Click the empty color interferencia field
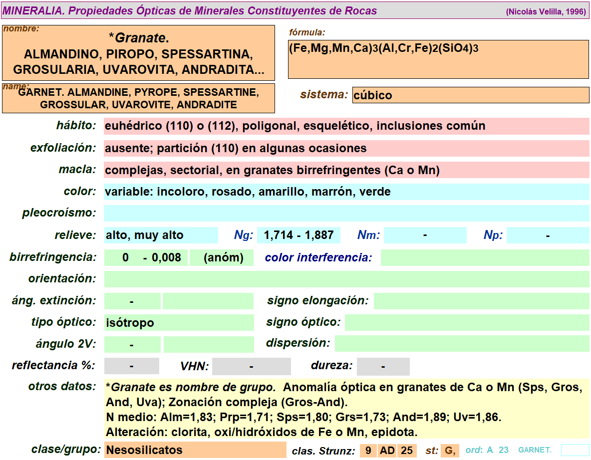 (485, 258)
